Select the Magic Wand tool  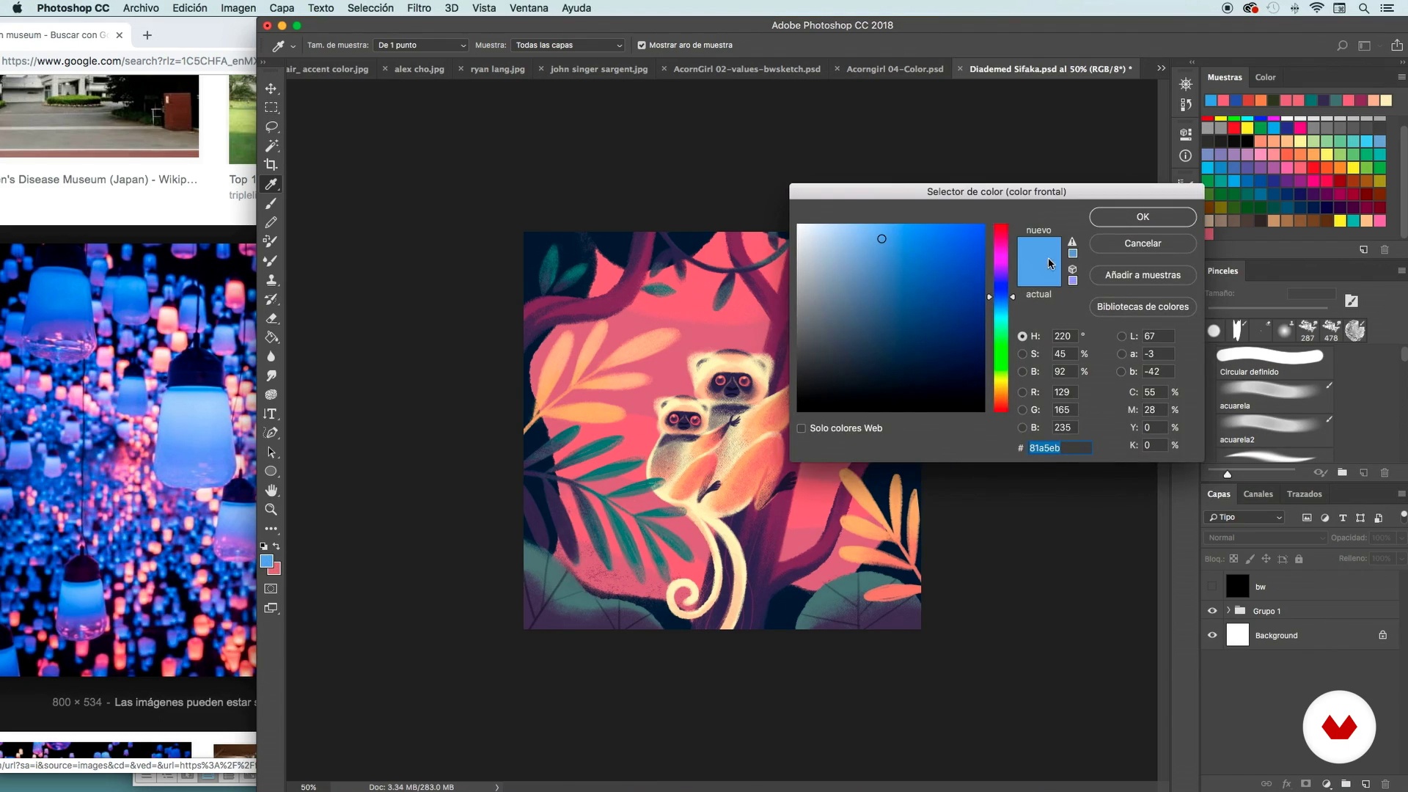(x=271, y=145)
